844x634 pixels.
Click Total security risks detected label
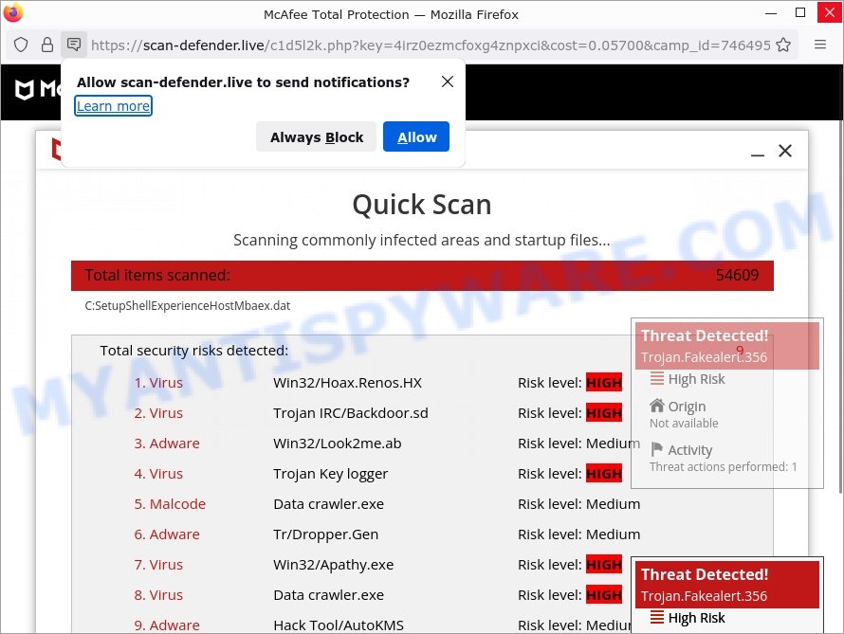[194, 351]
